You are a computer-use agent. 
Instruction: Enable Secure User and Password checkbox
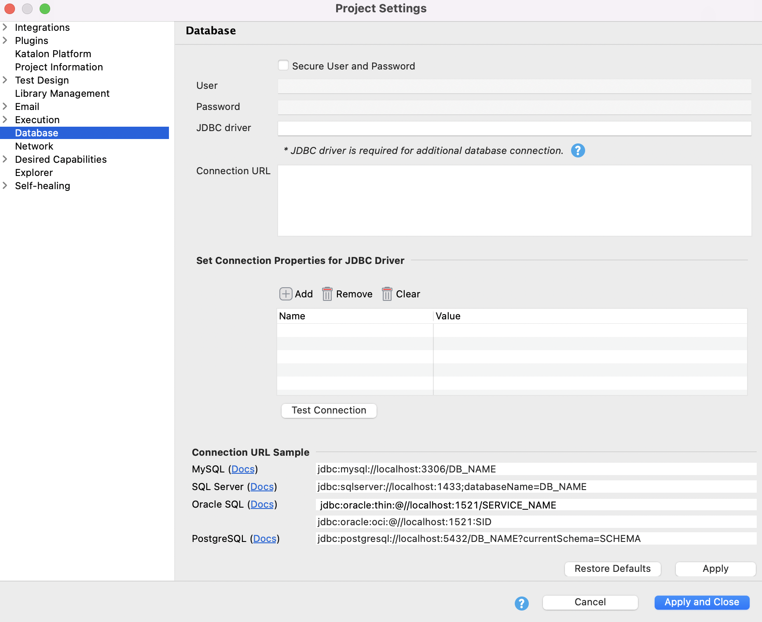(x=283, y=66)
